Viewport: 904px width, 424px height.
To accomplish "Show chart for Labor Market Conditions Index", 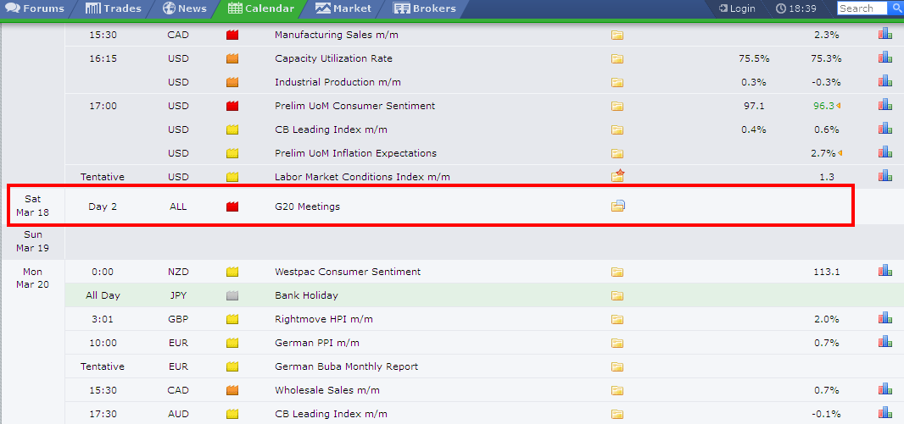I will [x=885, y=176].
